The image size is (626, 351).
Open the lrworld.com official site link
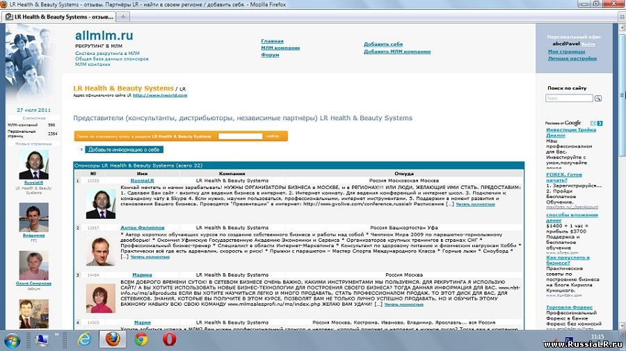(160, 95)
